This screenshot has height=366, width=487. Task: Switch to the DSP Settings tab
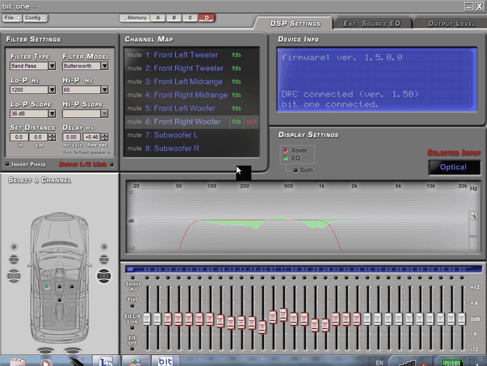[295, 23]
